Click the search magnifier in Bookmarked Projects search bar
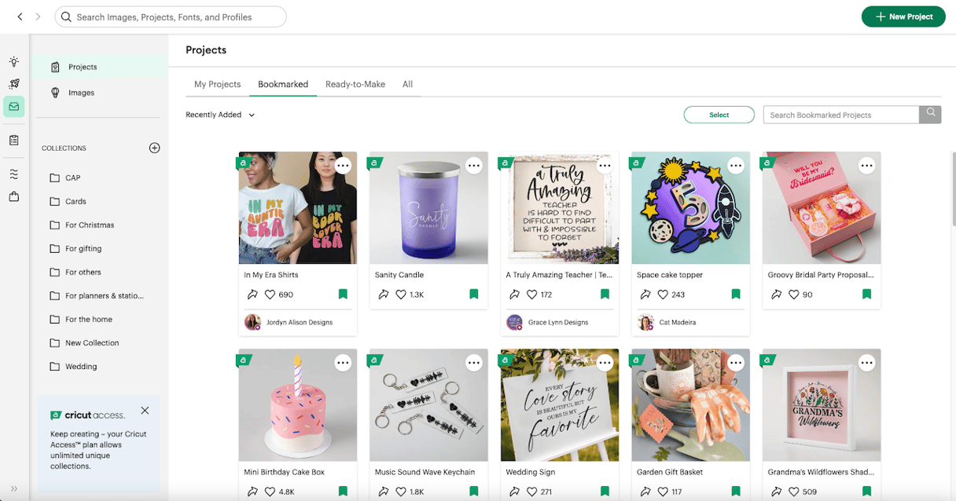 click(x=930, y=115)
